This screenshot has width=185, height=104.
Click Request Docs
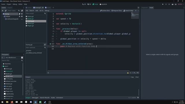(117, 11)
